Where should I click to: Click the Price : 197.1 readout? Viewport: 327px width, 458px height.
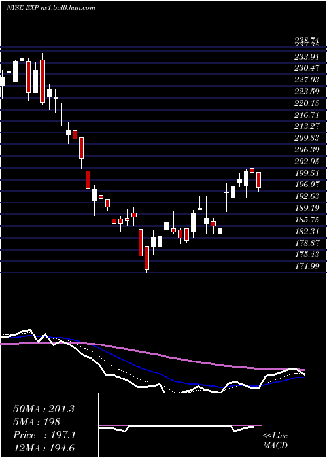click(x=44, y=435)
